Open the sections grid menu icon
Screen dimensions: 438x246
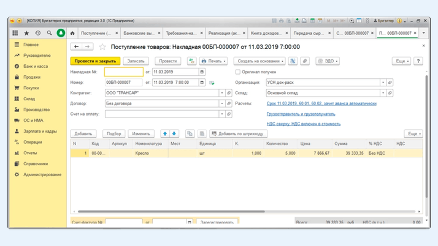point(15,33)
